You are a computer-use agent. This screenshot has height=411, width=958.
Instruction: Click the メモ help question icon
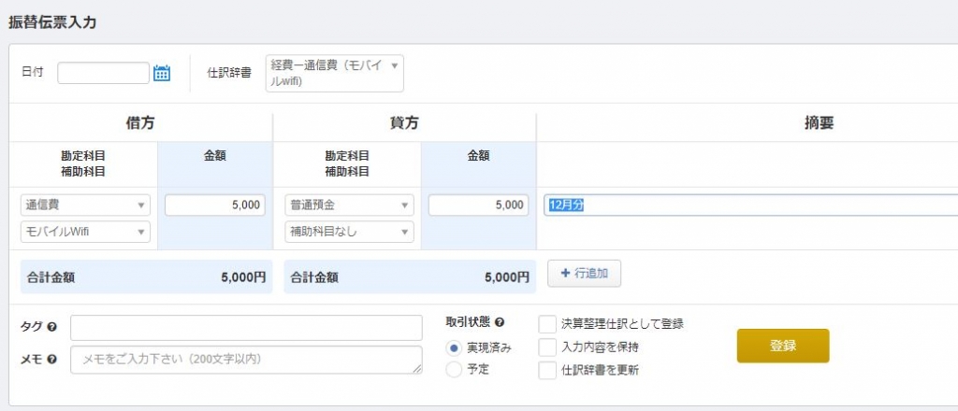52,360
